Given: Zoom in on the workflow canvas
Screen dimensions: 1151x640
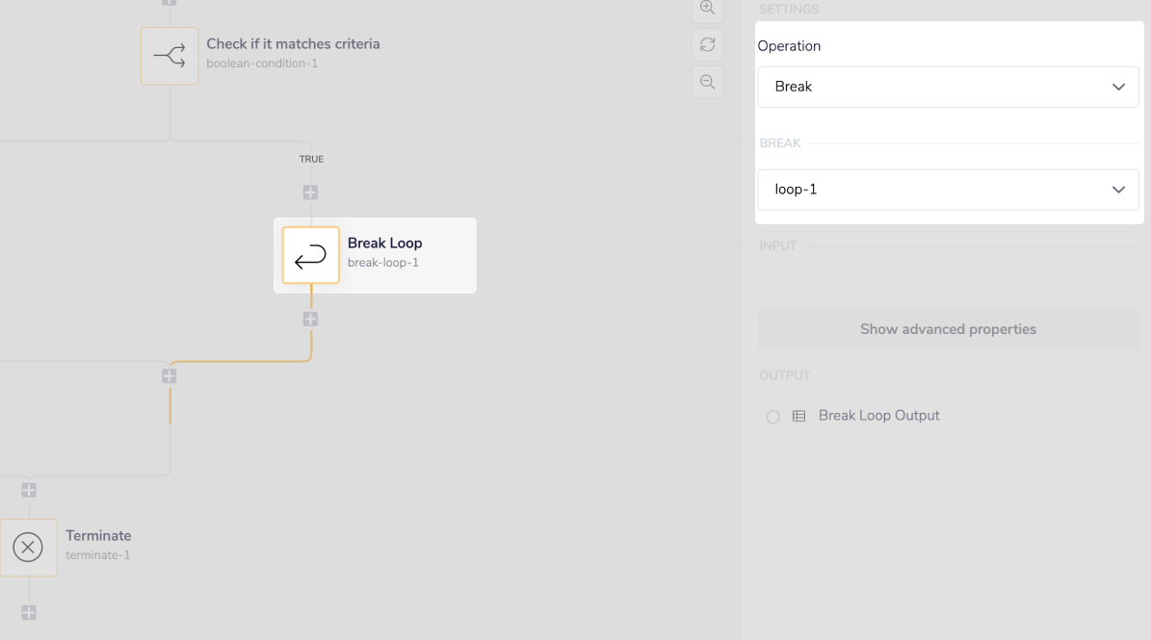Looking at the screenshot, I should click(x=707, y=8).
